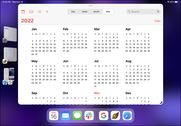Open the Oct month heading
Screen dimensions: 181x126
65,93
